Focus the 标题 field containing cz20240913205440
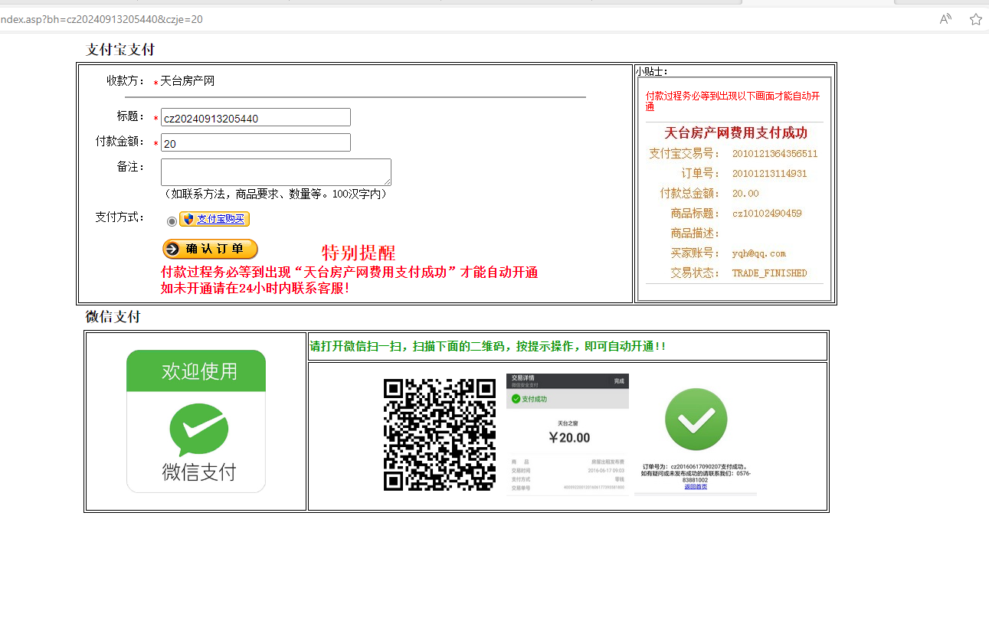Screen dimensions: 989x640 coord(256,117)
